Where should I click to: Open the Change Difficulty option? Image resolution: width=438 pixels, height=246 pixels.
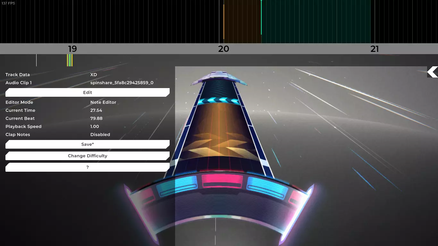88,156
